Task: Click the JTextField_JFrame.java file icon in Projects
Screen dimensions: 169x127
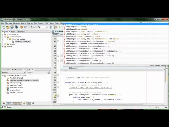Action: click(x=13, y=42)
